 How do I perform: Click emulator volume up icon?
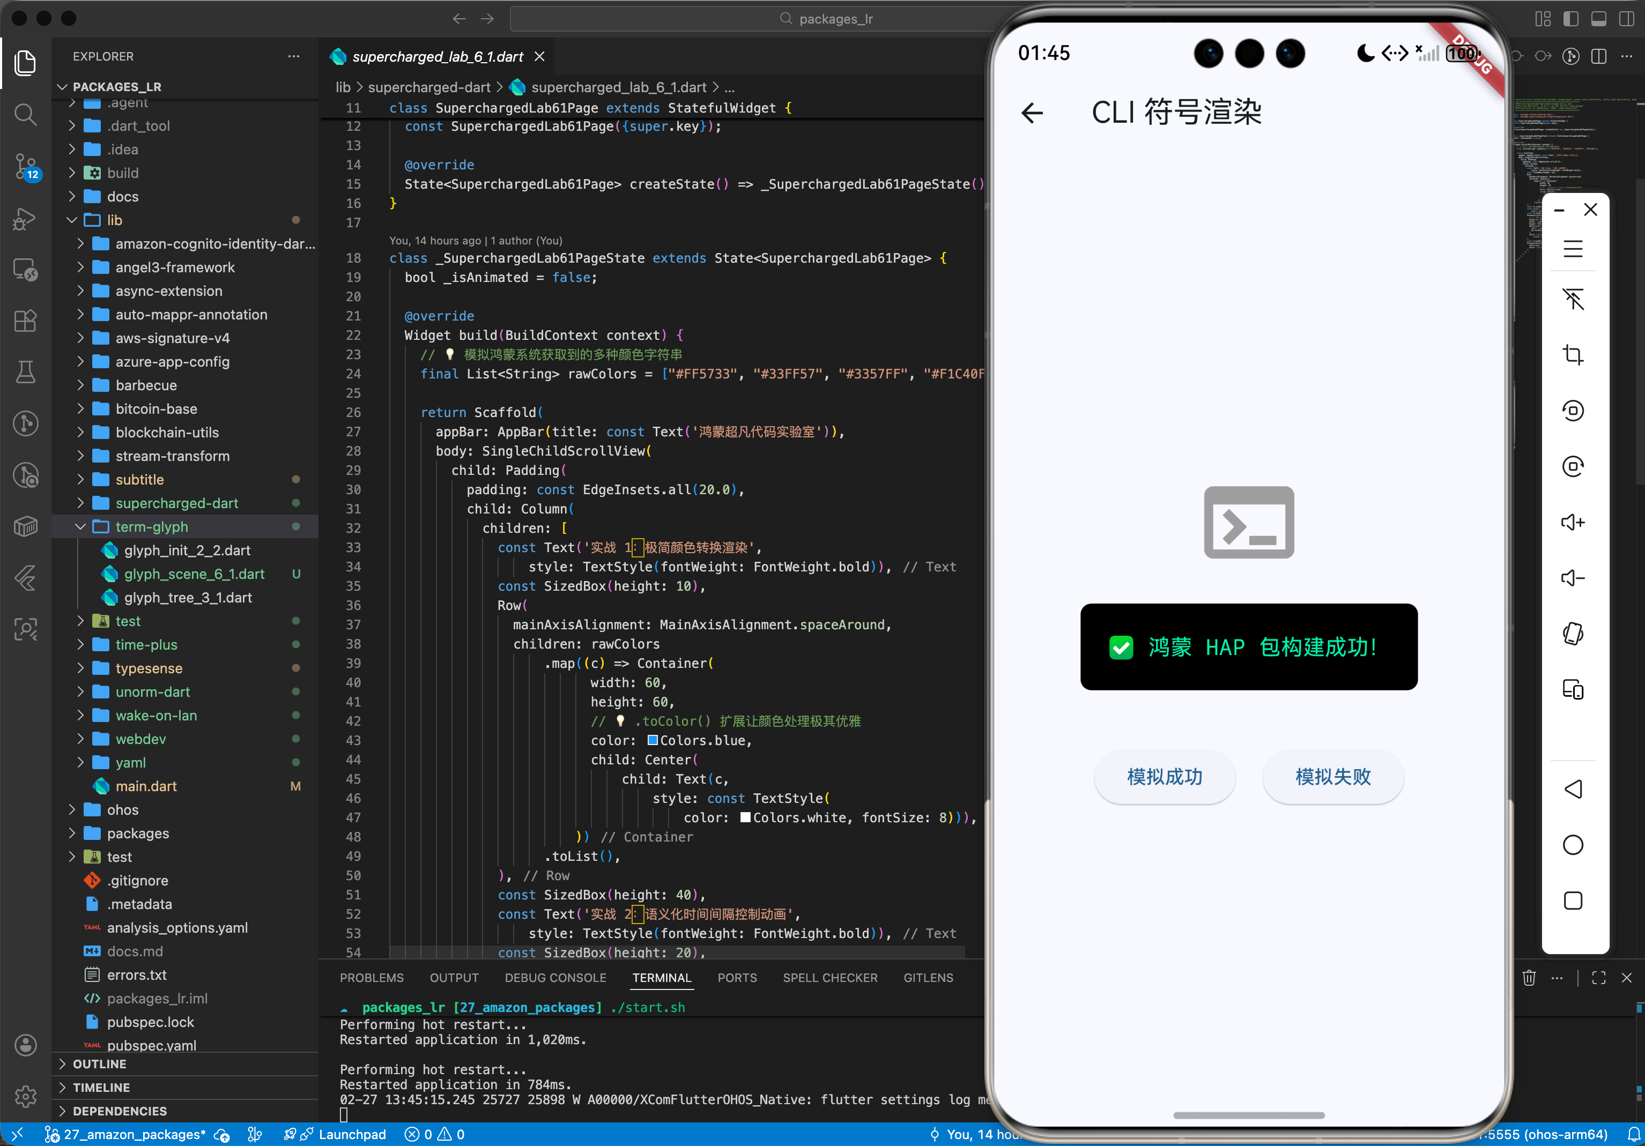tap(1573, 522)
